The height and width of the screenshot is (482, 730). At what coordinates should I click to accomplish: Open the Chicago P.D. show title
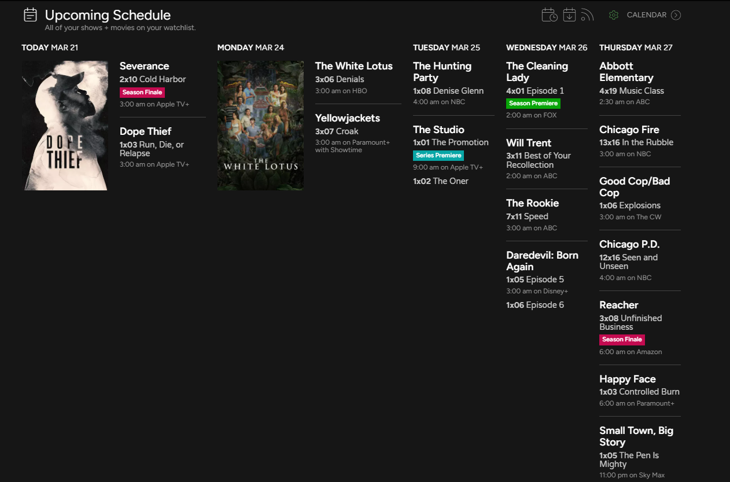pyautogui.click(x=629, y=244)
